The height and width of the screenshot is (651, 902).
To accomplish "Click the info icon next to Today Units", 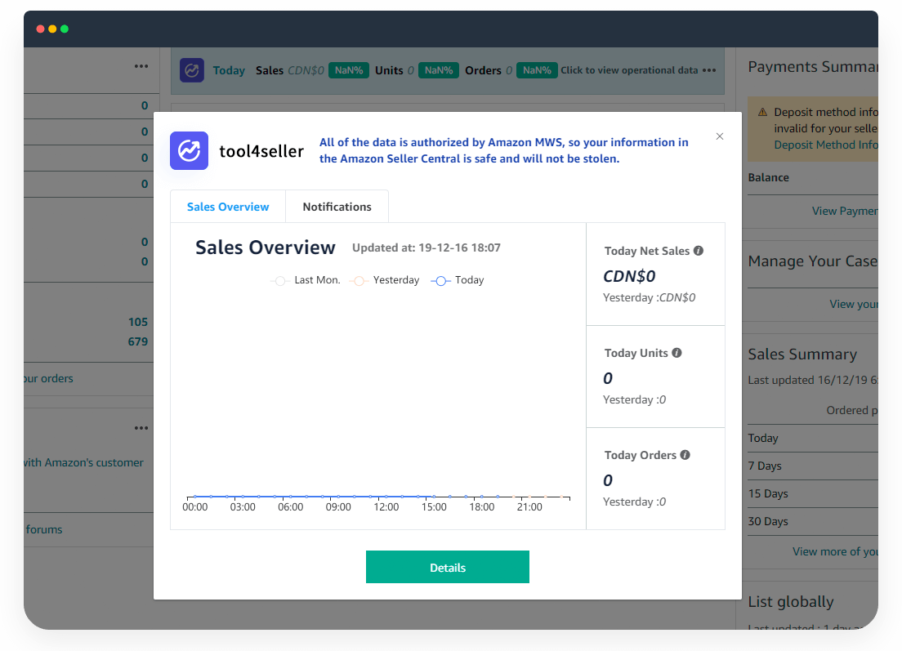I will tap(677, 353).
